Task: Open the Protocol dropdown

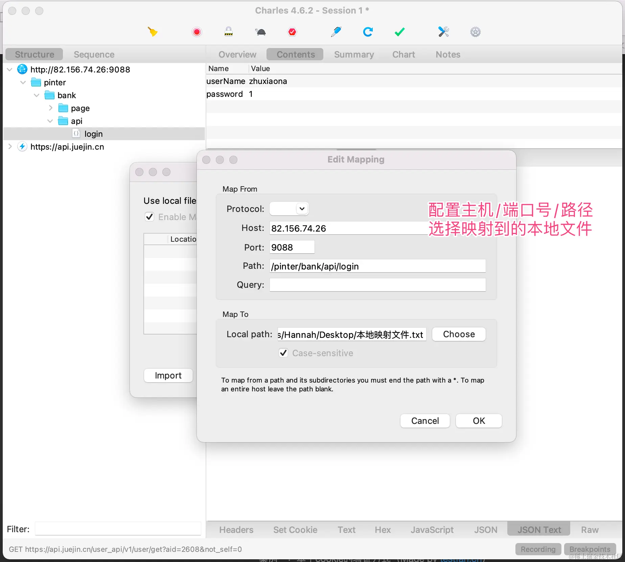Action: click(289, 209)
